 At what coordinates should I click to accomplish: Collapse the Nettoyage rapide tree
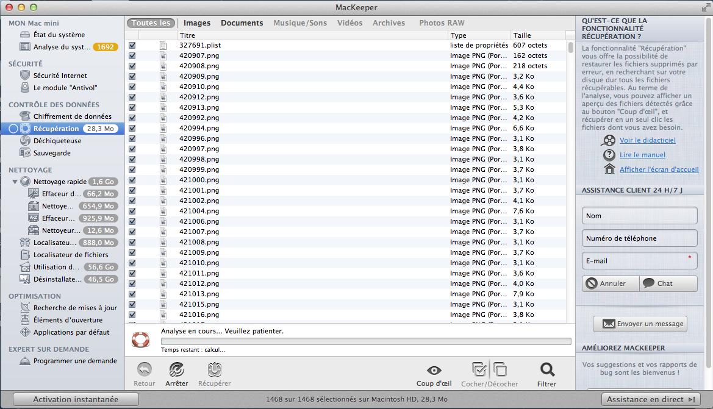15,182
